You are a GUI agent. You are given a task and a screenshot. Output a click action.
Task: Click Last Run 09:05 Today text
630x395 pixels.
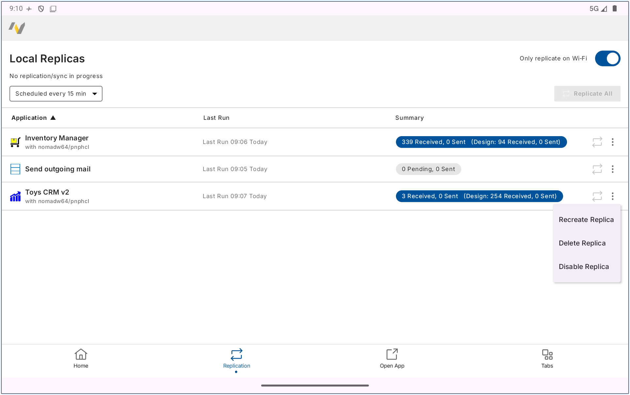[235, 169]
